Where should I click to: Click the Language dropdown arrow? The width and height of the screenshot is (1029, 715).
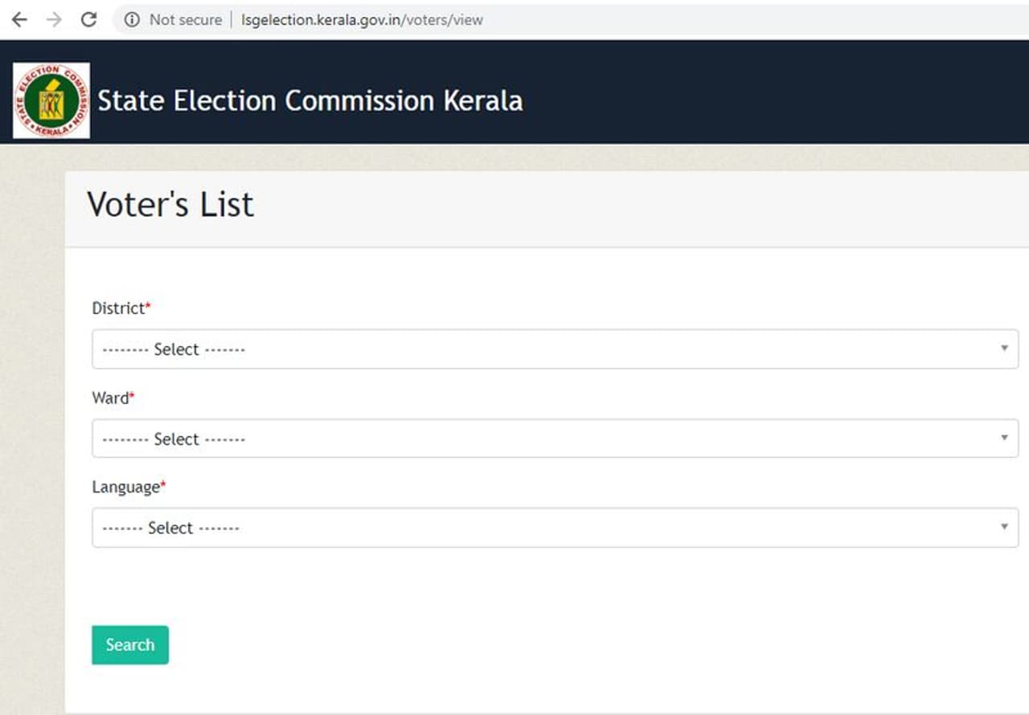(1004, 527)
